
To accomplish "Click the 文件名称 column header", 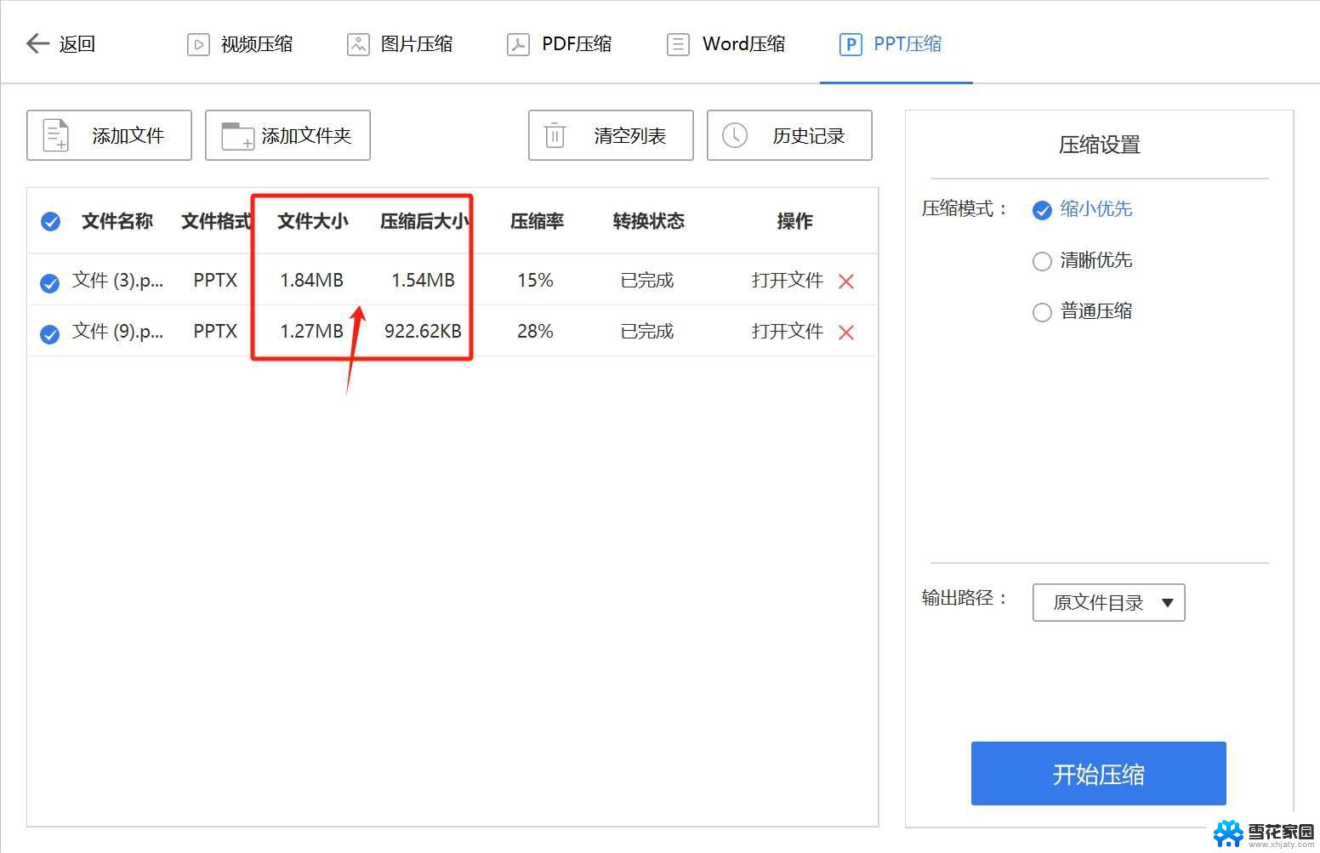I will click(117, 221).
